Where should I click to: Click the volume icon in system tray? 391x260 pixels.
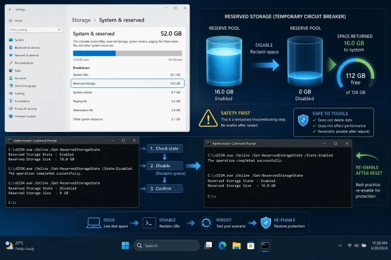[x=356, y=246]
